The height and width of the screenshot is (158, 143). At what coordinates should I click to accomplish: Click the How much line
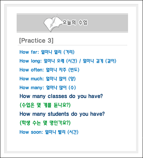48,79
